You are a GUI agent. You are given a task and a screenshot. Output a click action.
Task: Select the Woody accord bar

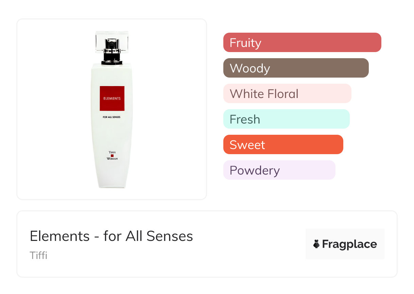(x=296, y=68)
